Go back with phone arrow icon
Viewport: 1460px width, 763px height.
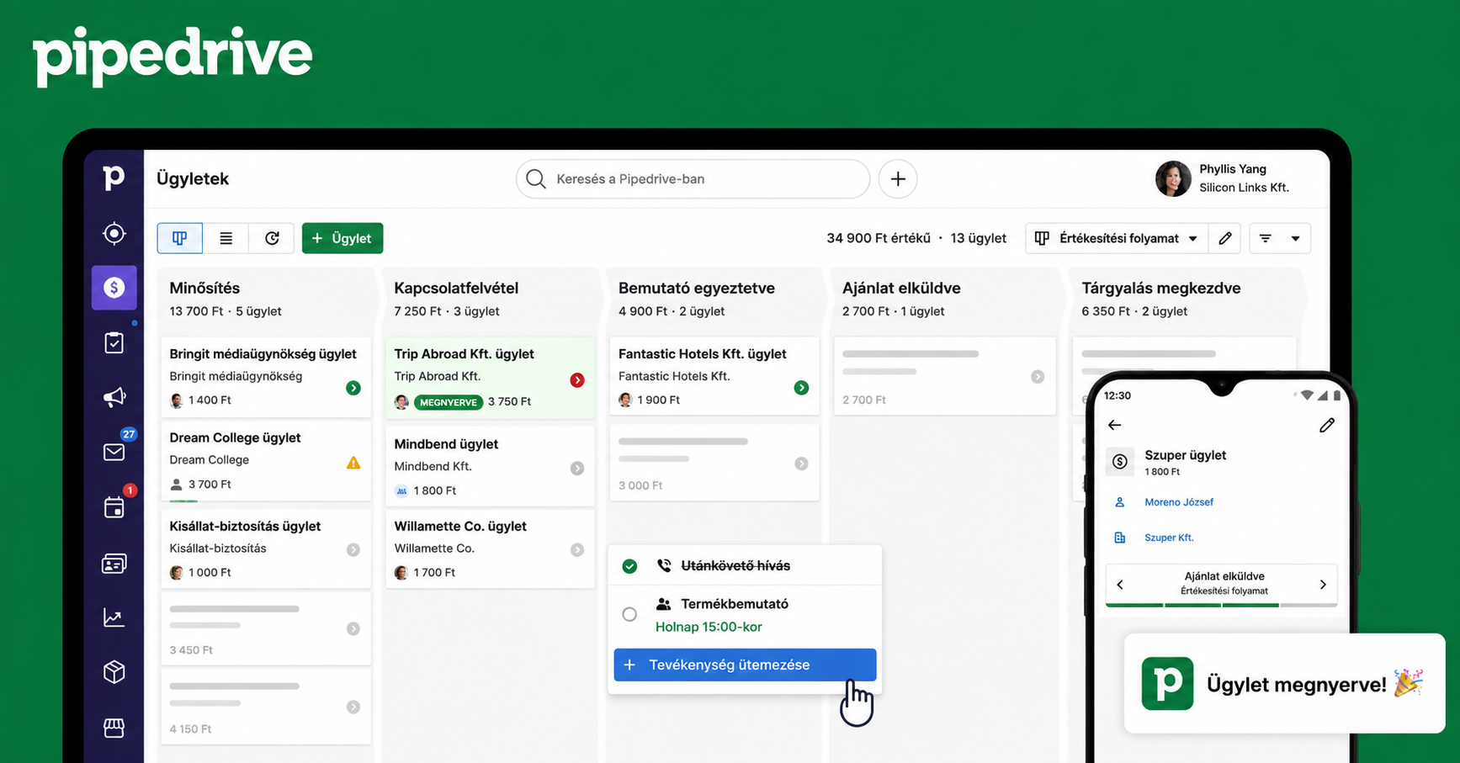pyautogui.click(x=1115, y=425)
